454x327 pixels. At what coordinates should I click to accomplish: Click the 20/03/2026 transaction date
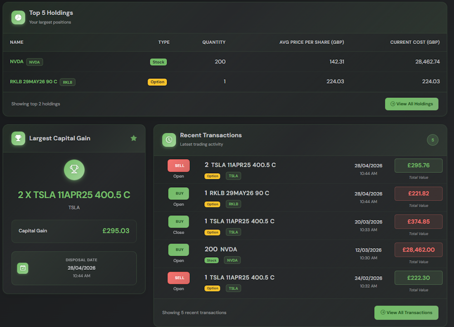point(369,222)
